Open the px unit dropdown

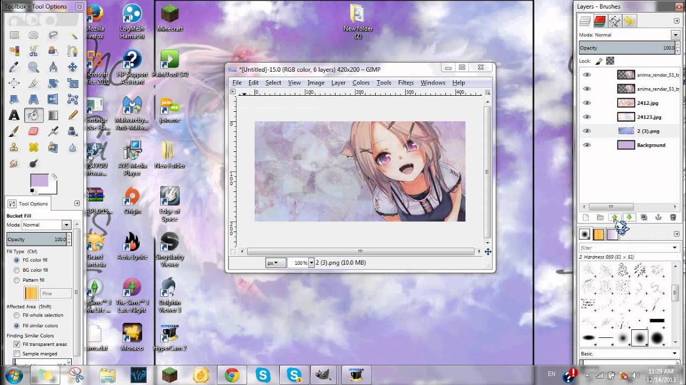[x=276, y=263]
